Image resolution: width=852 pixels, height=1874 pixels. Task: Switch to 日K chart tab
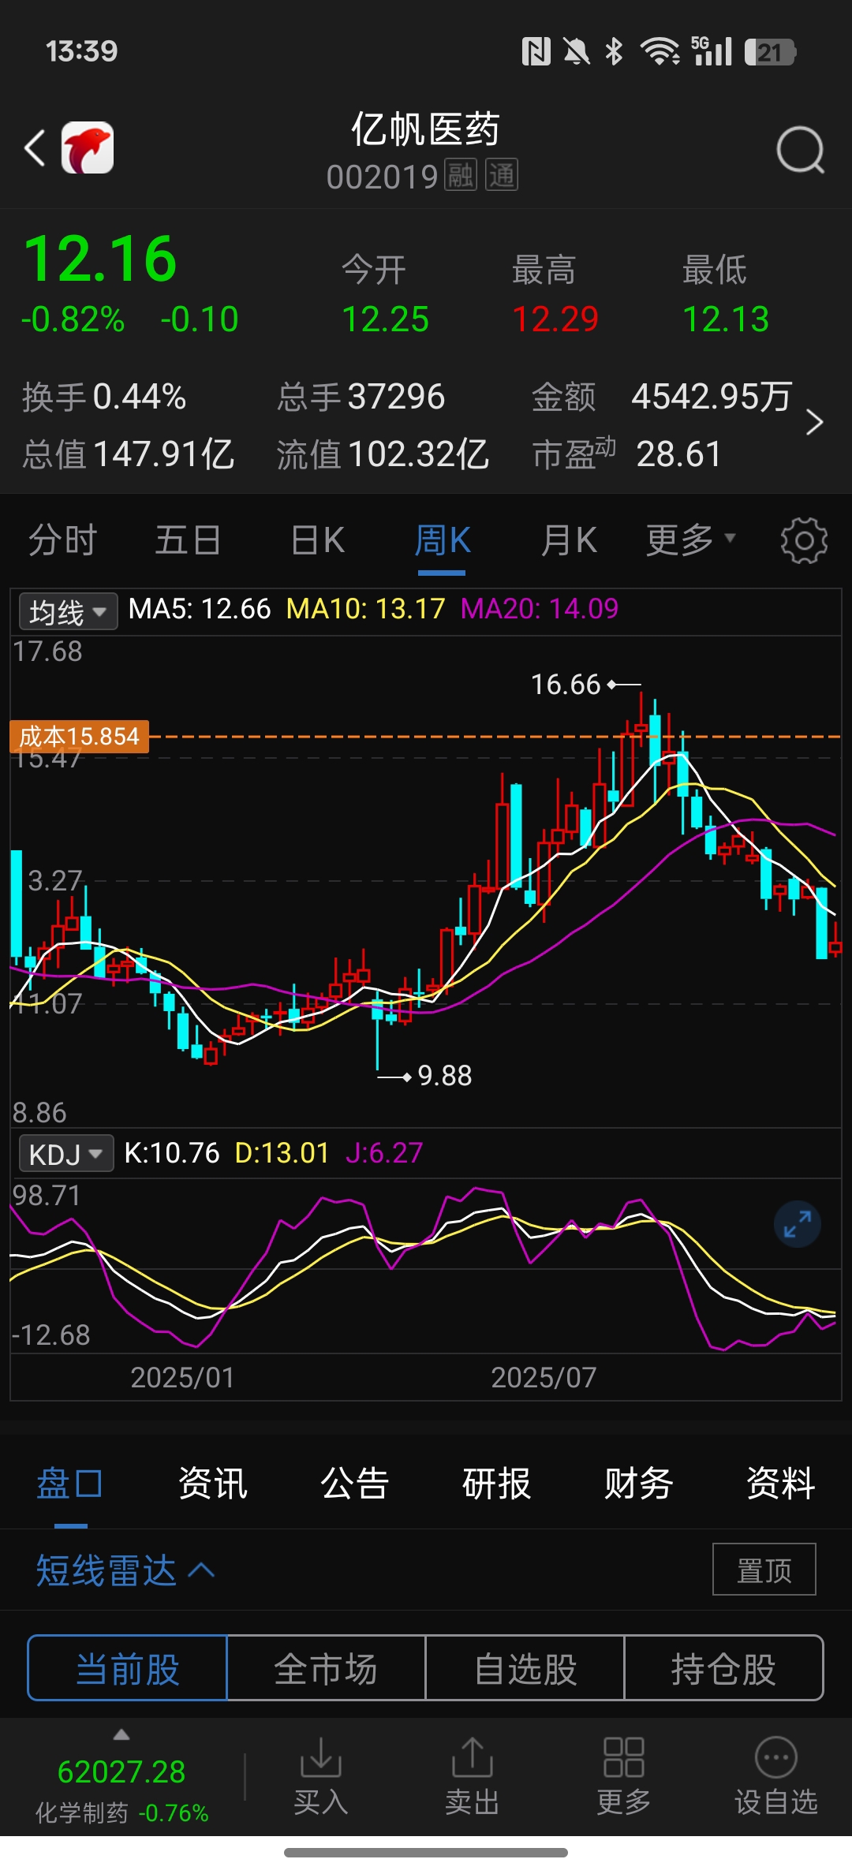[x=317, y=540]
